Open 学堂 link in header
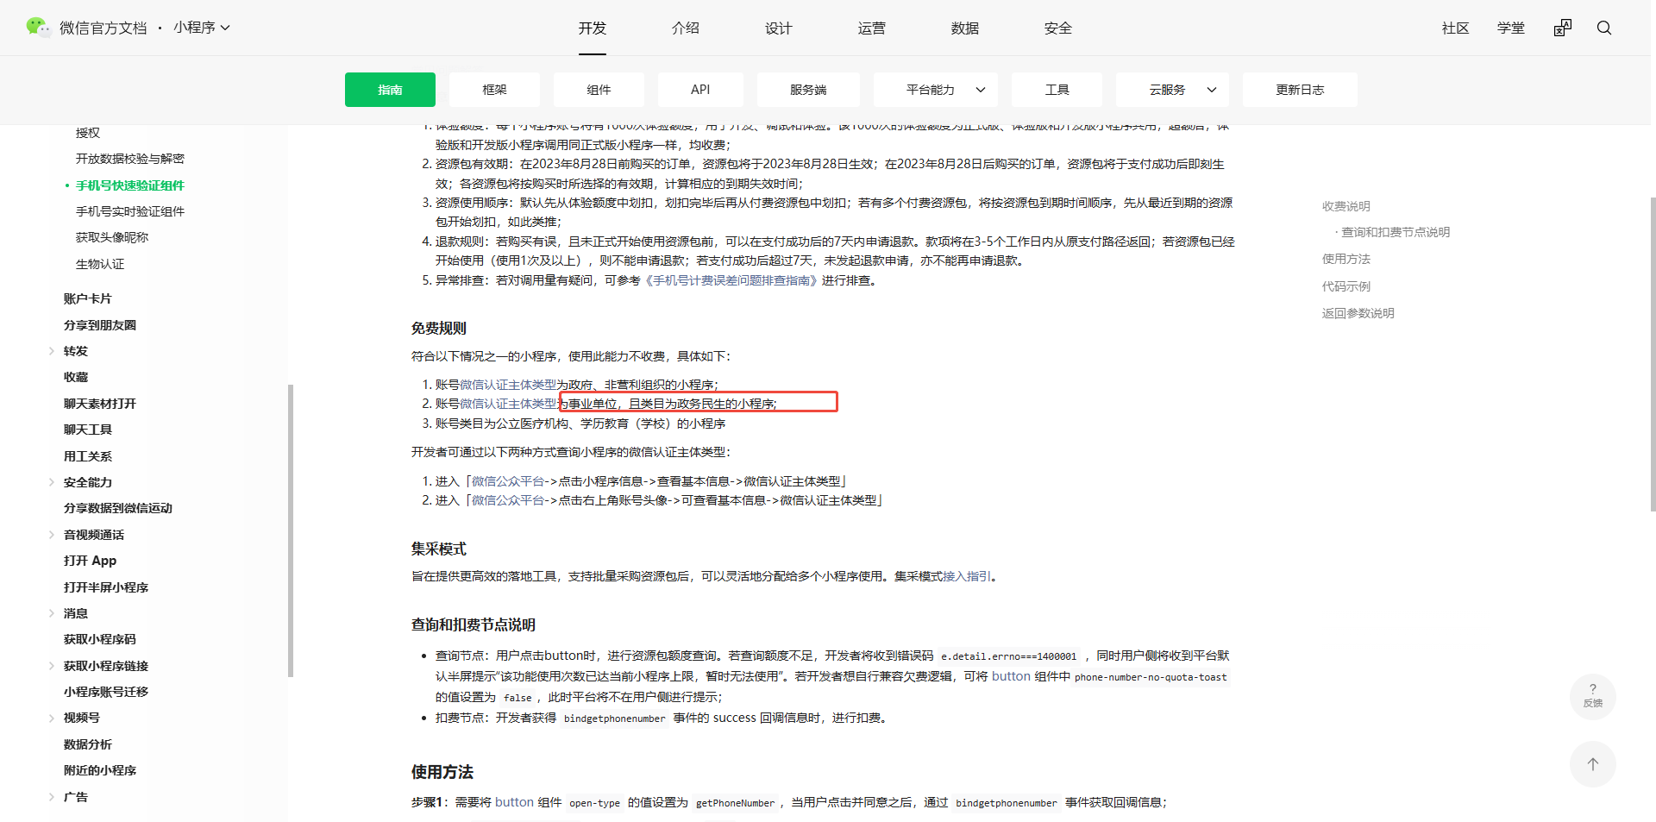Image resolution: width=1656 pixels, height=822 pixels. (1511, 28)
